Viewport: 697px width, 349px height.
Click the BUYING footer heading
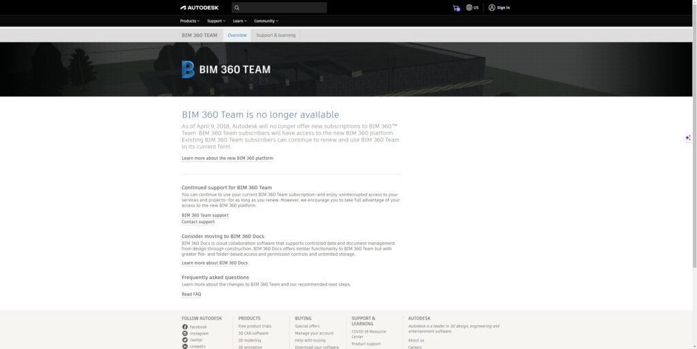point(303,318)
